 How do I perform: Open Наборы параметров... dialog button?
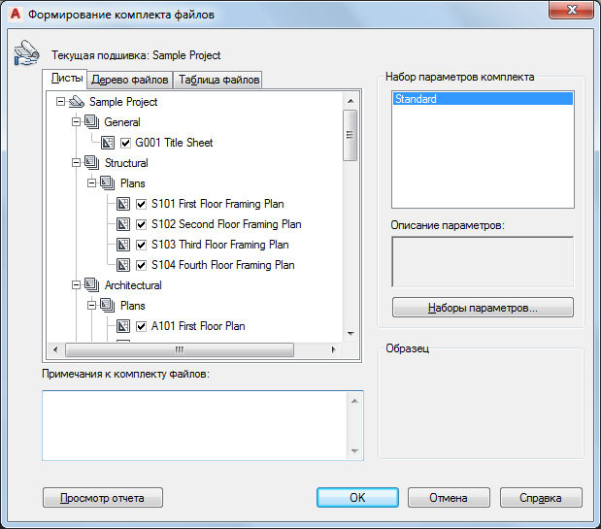[483, 308]
